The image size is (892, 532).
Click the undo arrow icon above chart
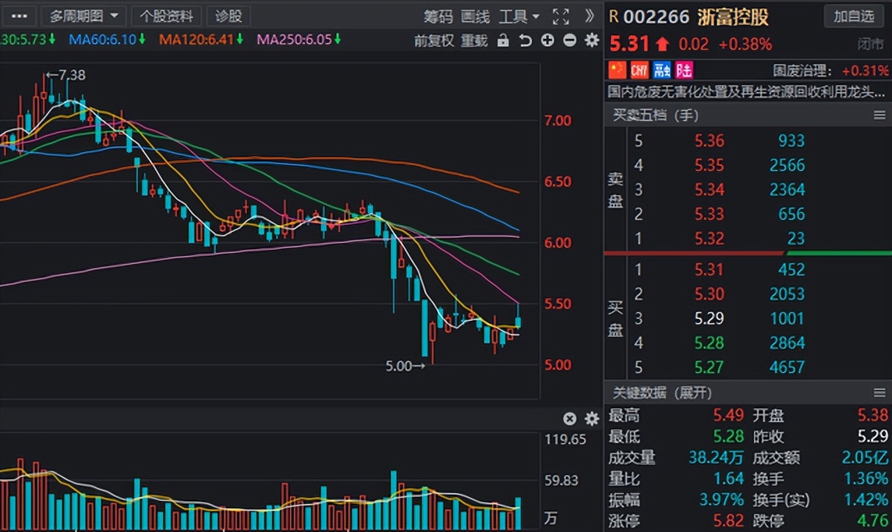(x=525, y=40)
